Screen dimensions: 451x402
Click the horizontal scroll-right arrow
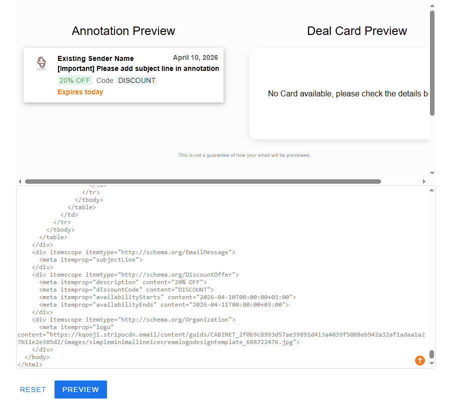424,181
